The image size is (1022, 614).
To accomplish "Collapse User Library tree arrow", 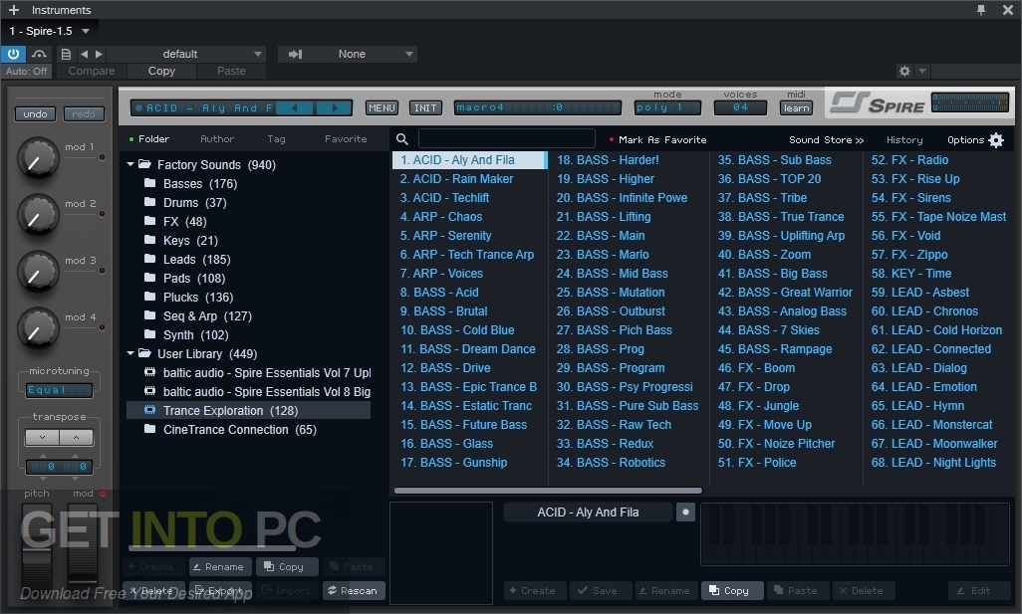I will point(130,353).
